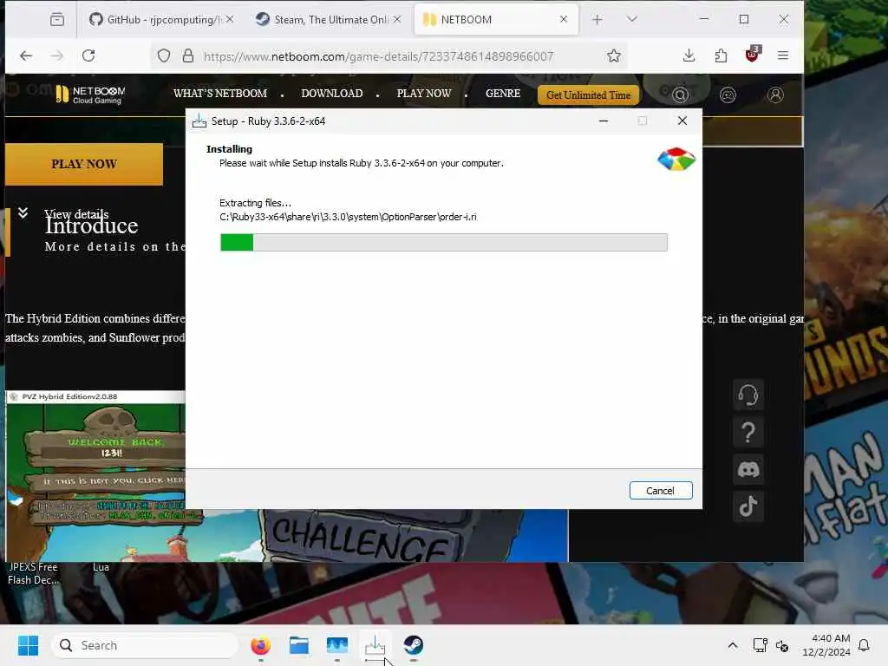Click the network tray icon

[x=760, y=645]
